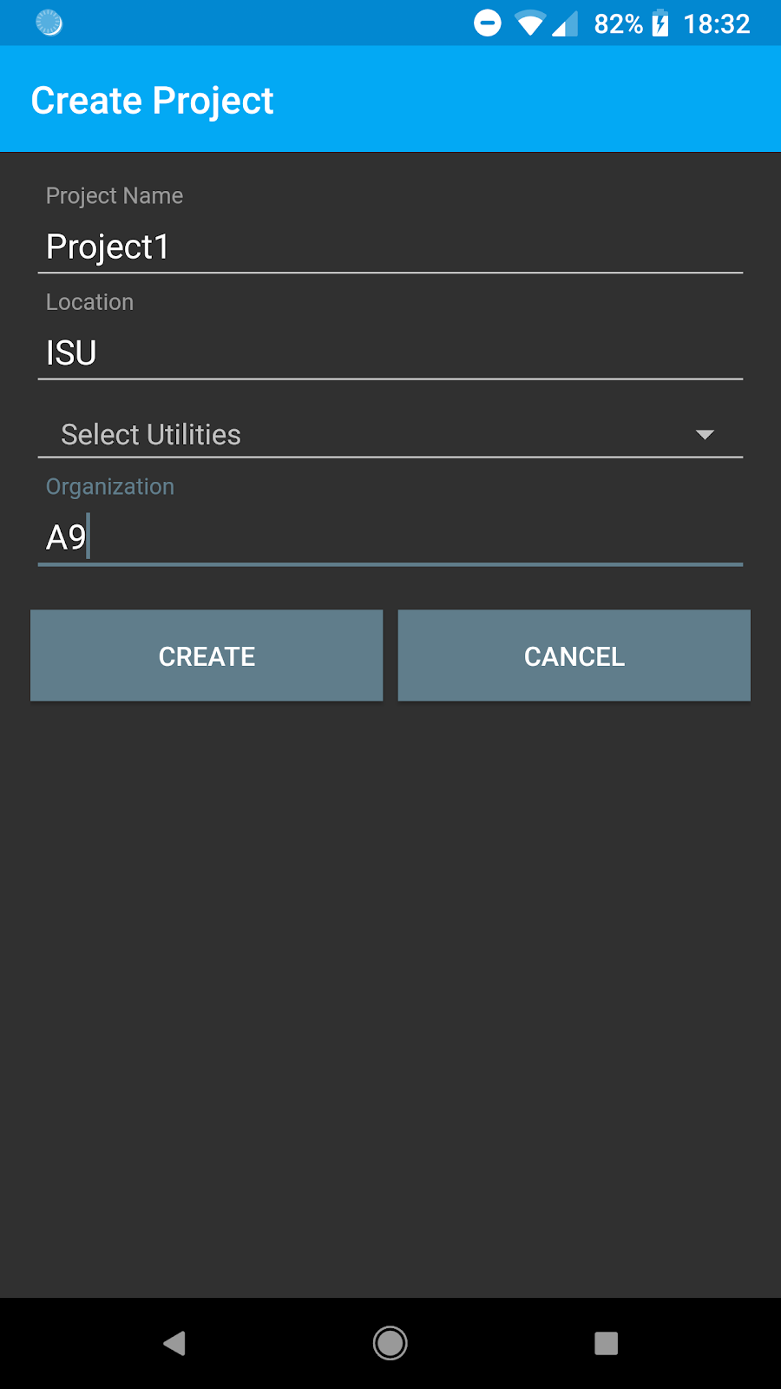This screenshot has width=781, height=1389.
Task: Tap the Android back navigation icon
Action: pos(174,1343)
